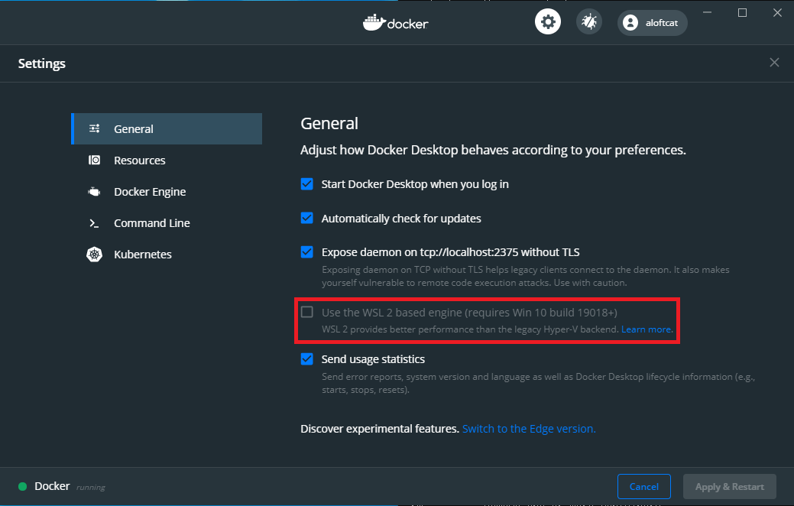This screenshot has height=506, width=794.
Task: Close the Docker Desktop window
Action: [777, 13]
